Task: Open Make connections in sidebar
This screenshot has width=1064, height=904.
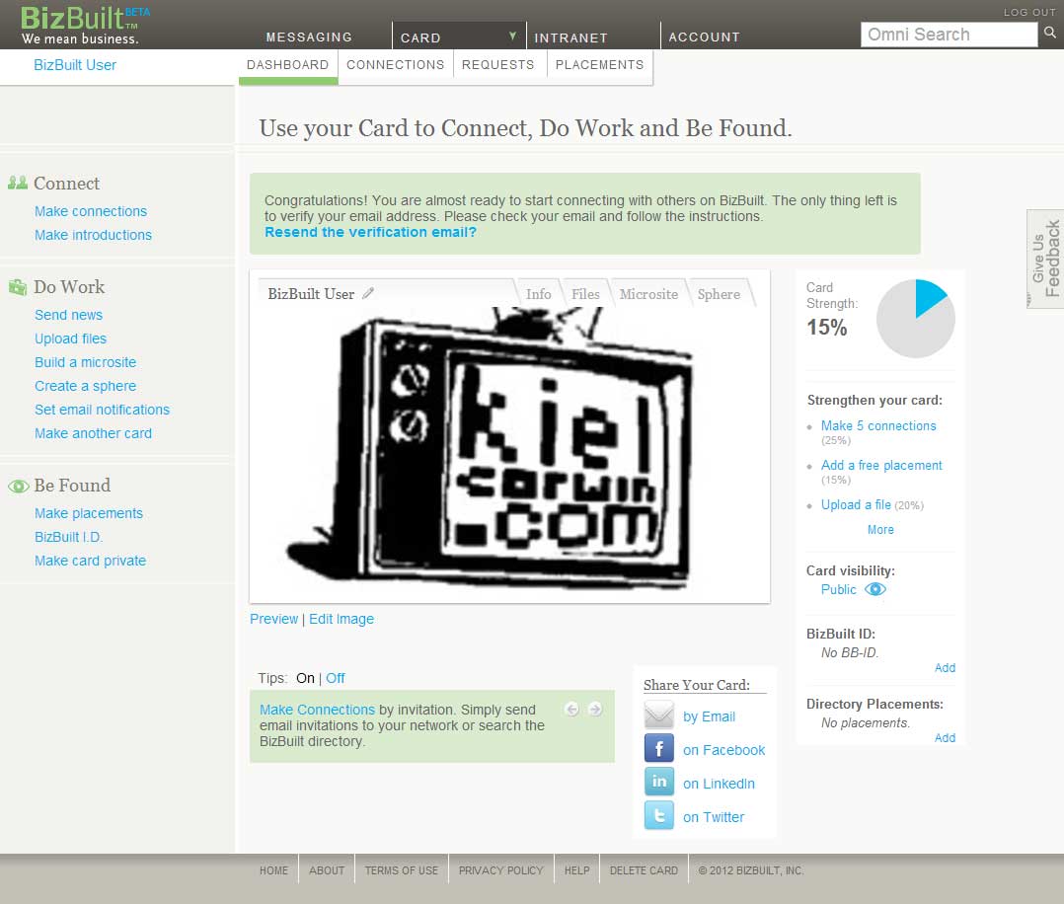Action: coord(91,211)
